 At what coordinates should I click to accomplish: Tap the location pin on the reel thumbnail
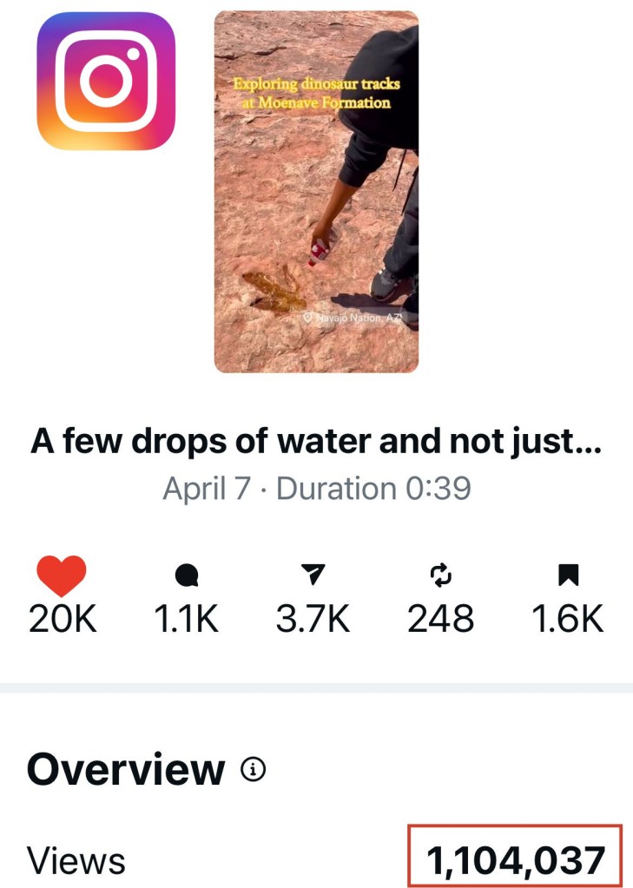(x=307, y=318)
